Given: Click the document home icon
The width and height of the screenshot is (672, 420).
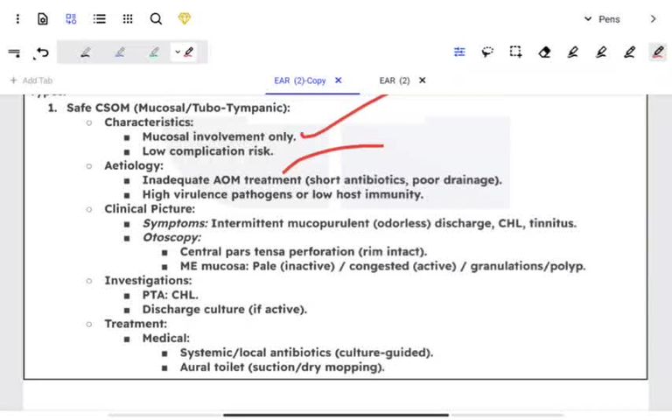Looking at the screenshot, I should [x=43, y=18].
